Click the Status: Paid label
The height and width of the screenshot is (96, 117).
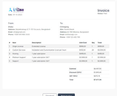coord(102,13)
